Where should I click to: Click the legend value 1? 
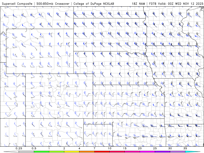coord(49,148)
